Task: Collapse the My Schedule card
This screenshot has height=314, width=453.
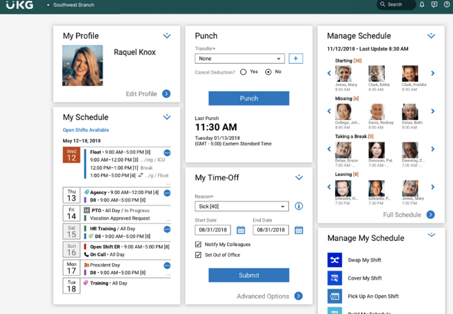Action: coord(167,117)
